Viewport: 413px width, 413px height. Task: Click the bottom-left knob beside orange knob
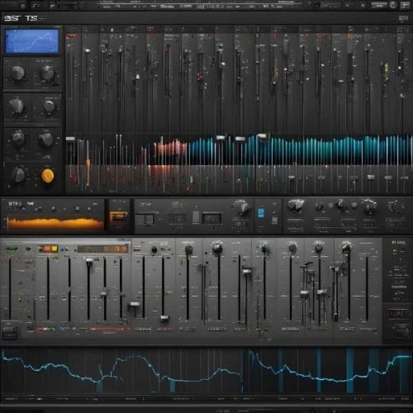18,175
